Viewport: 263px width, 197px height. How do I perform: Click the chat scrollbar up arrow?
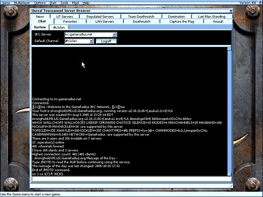(x=229, y=49)
